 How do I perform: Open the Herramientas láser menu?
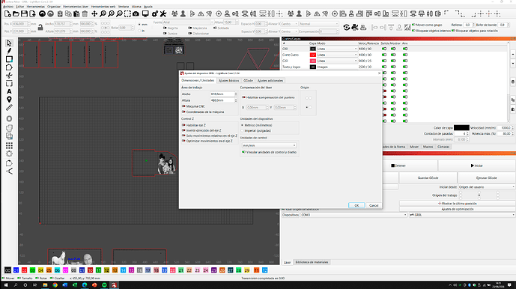pyautogui.click(x=76, y=7)
